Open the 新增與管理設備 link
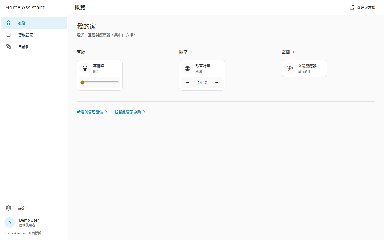 [92, 112]
